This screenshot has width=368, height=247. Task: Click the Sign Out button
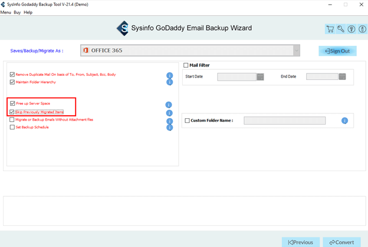pos(337,51)
